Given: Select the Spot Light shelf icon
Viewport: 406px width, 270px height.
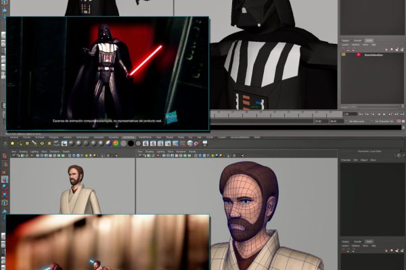Looking at the screenshot, I should click(x=35, y=143).
